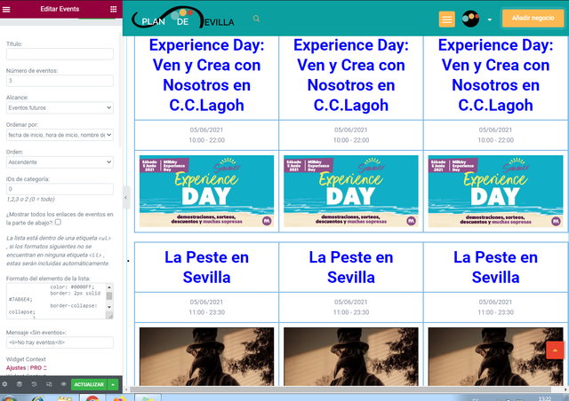Open Windows Start button

coord(9,398)
